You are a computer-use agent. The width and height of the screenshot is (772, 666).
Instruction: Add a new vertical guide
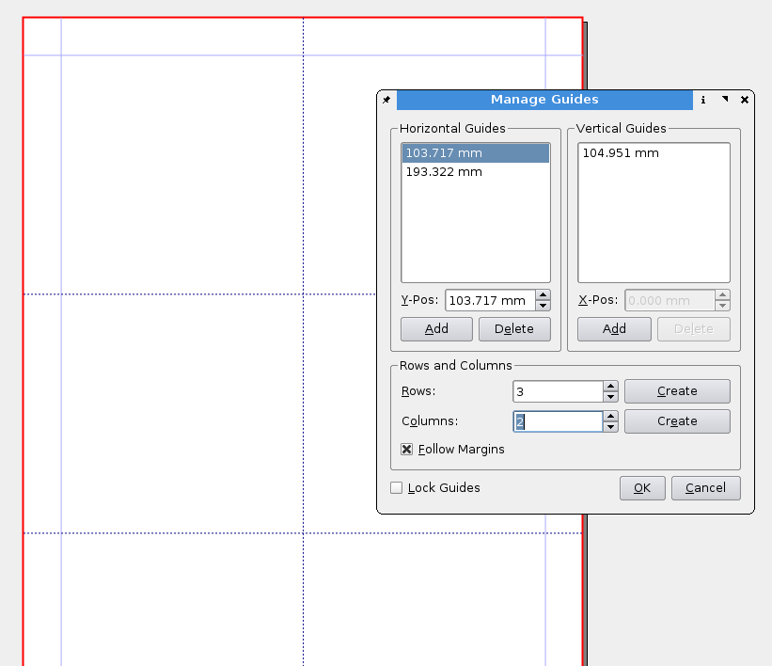click(614, 329)
